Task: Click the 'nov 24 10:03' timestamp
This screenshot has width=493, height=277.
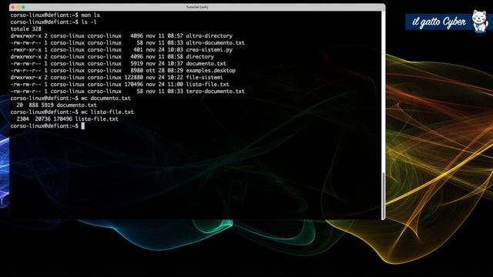Action: (x=164, y=49)
